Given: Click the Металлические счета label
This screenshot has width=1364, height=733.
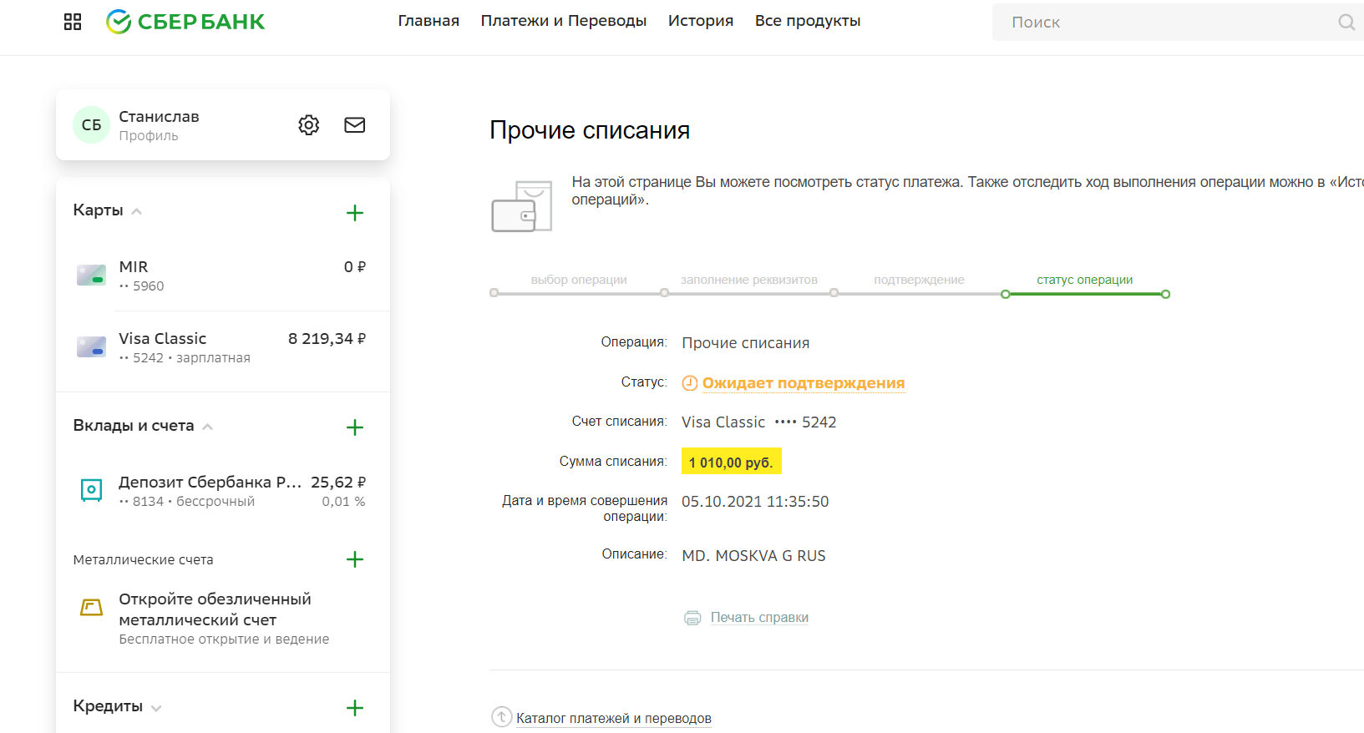Looking at the screenshot, I should pyautogui.click(x=143, y=559).
